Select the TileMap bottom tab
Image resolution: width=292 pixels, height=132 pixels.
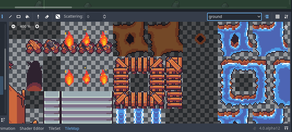pos(72,128)
